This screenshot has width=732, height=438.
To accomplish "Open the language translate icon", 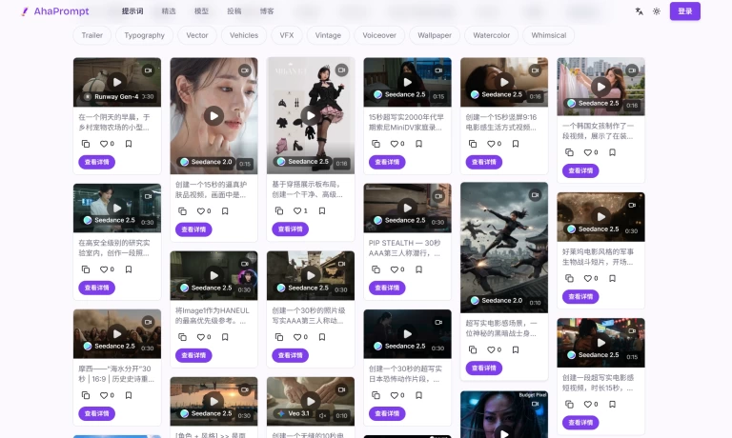I will point(640,11).
